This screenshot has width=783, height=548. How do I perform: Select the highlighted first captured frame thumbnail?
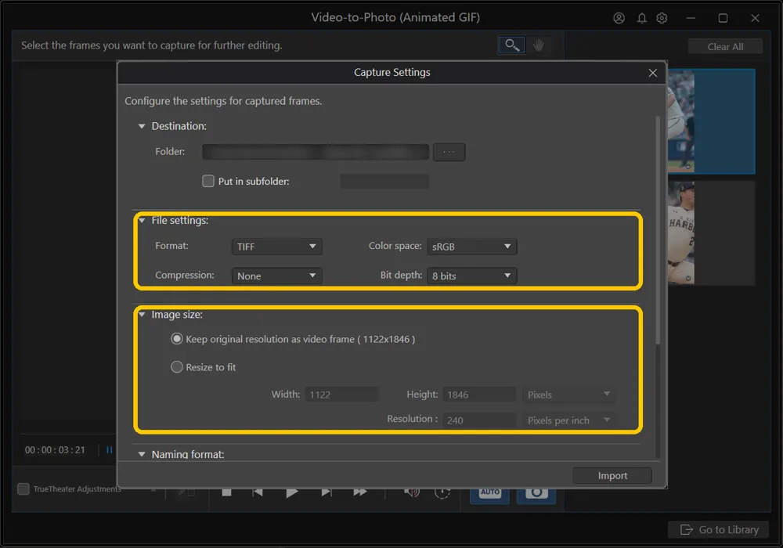tap(711, 121)
